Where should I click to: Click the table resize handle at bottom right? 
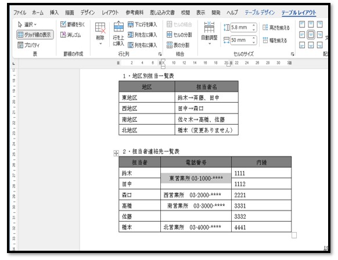pyautogui.click(x=294, y=235)
